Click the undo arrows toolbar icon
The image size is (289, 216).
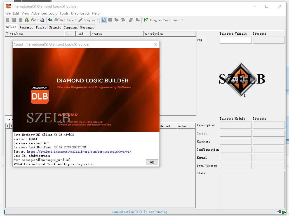pos(33,20)
